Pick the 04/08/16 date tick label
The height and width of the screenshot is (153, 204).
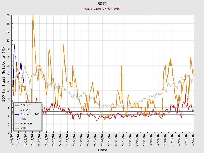(60, 140)
